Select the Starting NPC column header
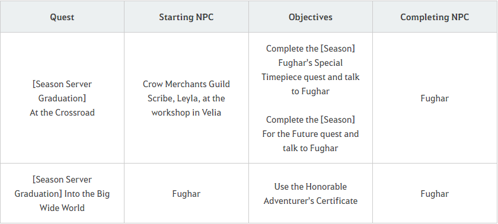 (x=186, y=17)
